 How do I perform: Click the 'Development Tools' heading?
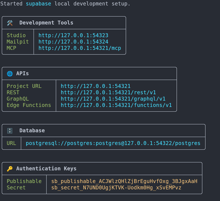(x=46, y=23)
